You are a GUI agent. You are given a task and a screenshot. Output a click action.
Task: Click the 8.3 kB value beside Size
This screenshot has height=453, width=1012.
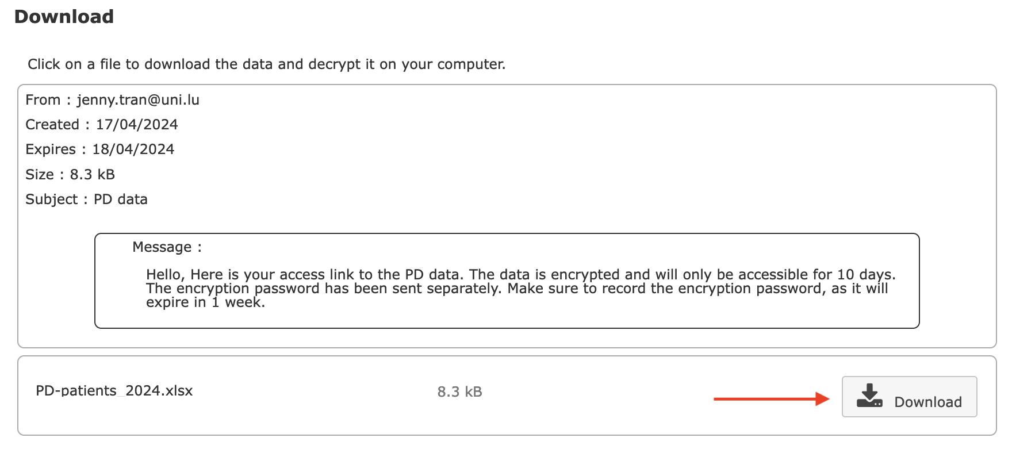93,175
